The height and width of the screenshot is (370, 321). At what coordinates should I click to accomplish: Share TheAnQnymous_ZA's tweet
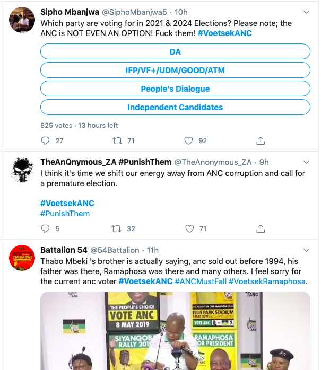(261, 228)
